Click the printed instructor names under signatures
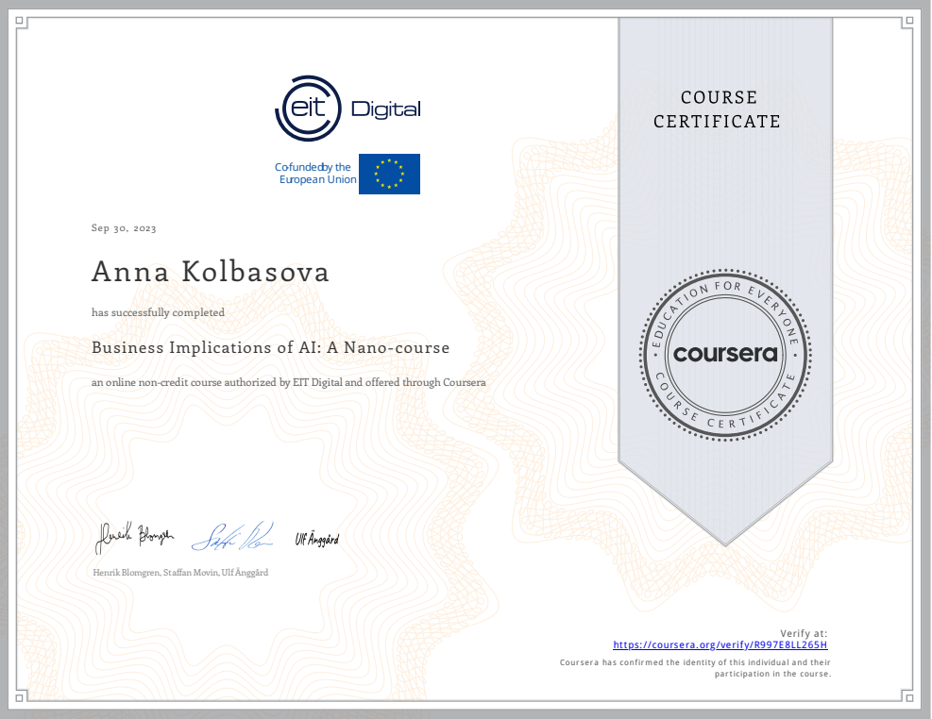This screenshot has height=719, width=932. coord(179,573)
